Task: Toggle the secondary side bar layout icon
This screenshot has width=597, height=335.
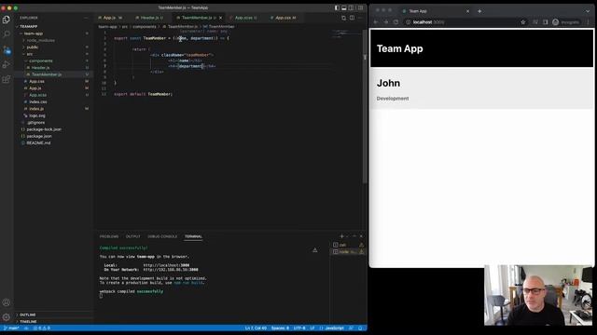Action: coord(351,7)
